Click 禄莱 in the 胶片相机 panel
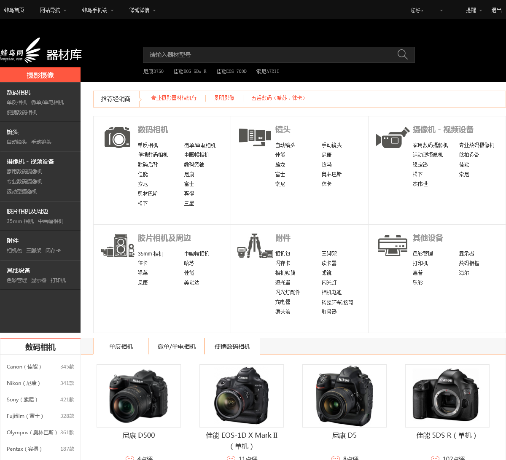 [x=143, y=273]
